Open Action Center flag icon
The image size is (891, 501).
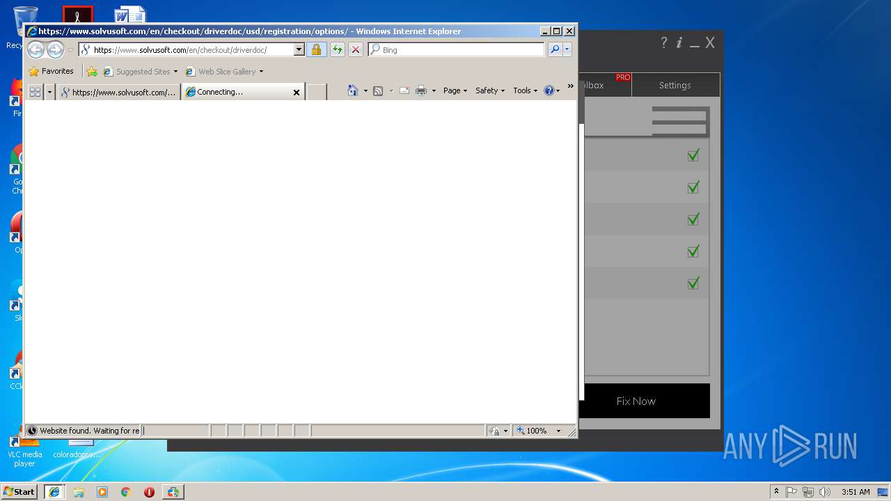pos(791,492)
